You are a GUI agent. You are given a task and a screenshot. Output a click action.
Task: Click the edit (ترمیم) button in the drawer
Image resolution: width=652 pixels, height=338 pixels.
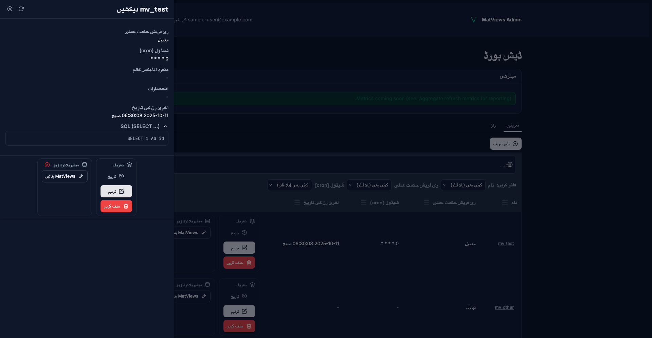116,191
